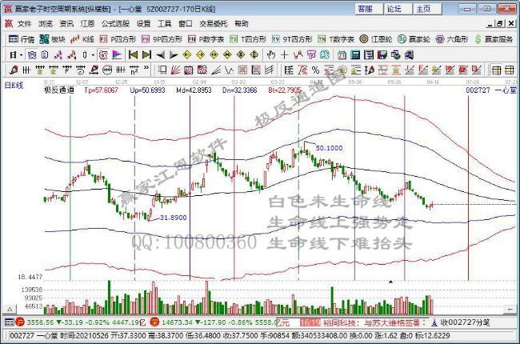Open the 窗口 menu
Screen dimensions: 520x344
pyautogui.click(x=185, y=24)
